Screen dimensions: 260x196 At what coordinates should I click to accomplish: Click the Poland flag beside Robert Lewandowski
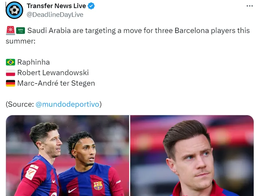click(11, 73)
